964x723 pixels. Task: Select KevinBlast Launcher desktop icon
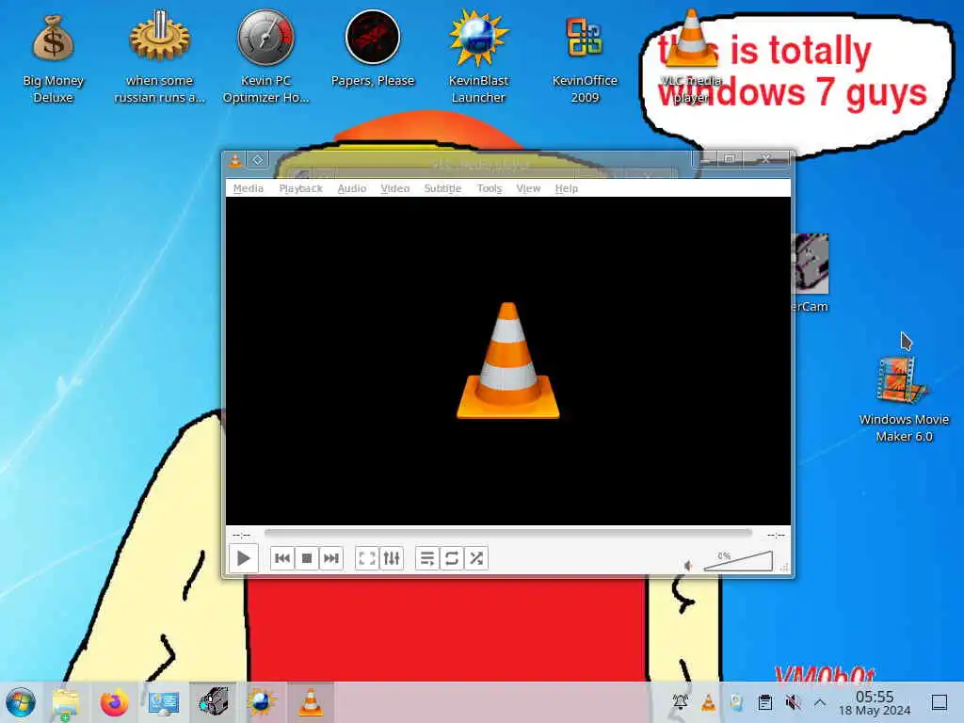tap(478, 56)
